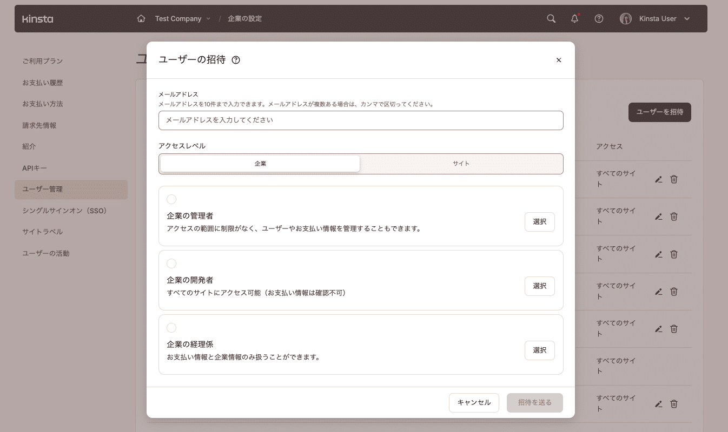Click 'お支払い情報と企業情報のみ扱うことができます。' text
This screenshot has height=432, width=728.
pos(243,357)
